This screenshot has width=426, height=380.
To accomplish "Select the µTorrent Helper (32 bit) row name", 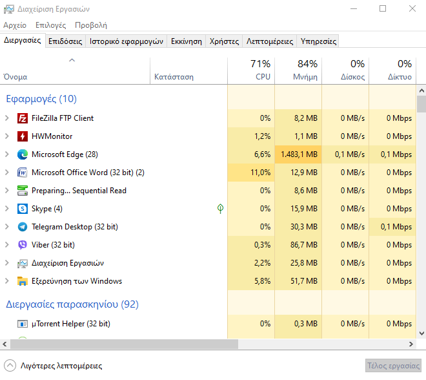I will pyautogui.click(x=70, y=324).
